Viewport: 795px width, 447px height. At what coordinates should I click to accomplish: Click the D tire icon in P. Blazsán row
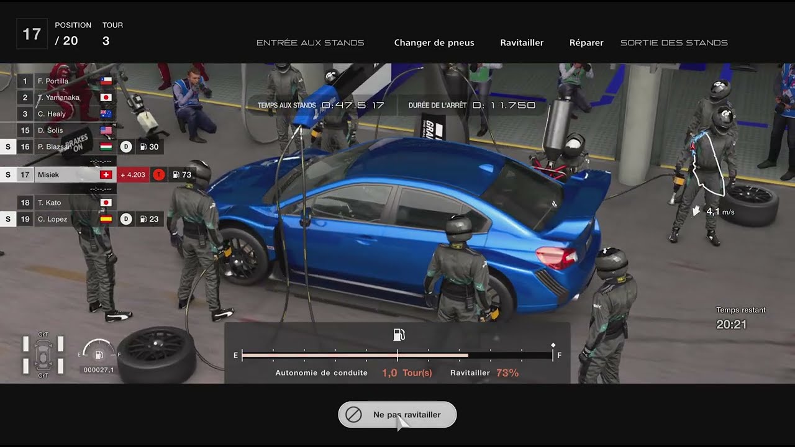[x=126, y=147]
